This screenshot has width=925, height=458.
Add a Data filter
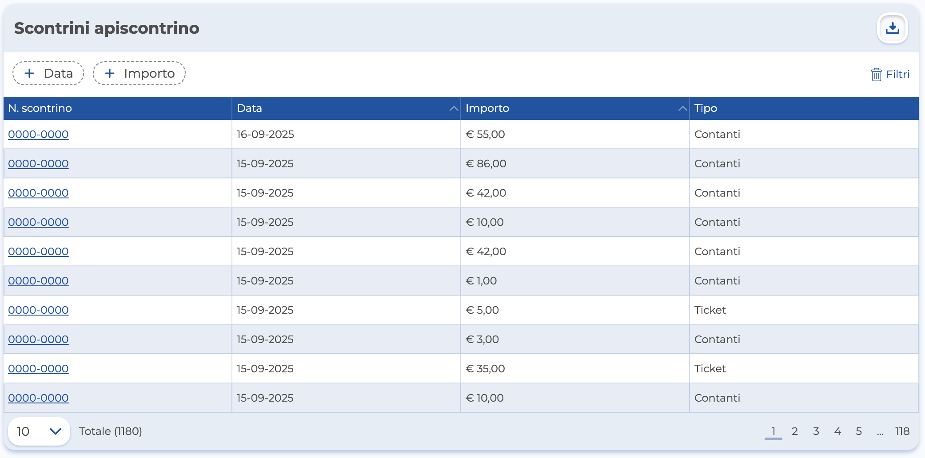tap(48, 73)
